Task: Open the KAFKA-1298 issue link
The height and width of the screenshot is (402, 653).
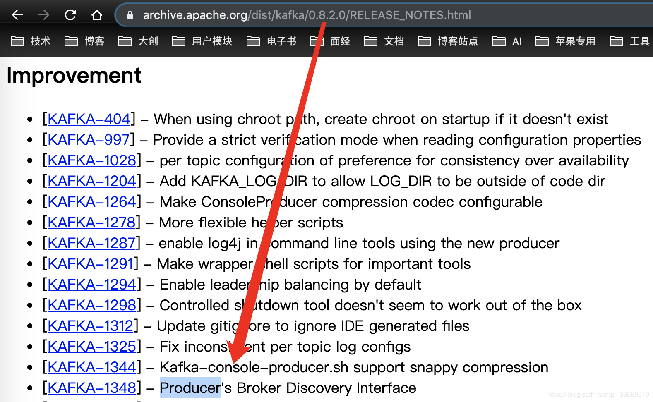Action: click(x=92, y=305)
